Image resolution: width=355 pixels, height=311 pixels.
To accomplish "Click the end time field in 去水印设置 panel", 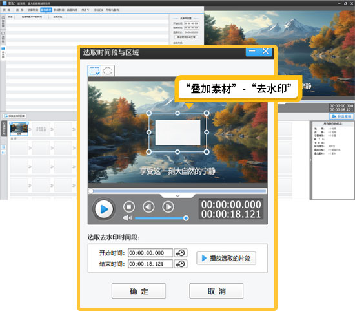I will (x=192, y=28).
